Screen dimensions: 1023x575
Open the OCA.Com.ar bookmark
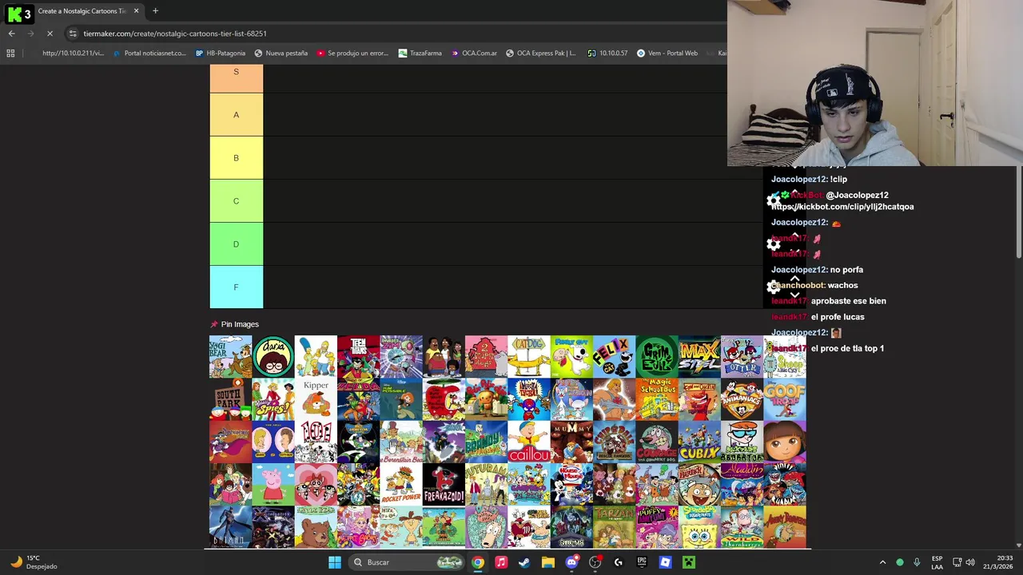click(474, 54)
